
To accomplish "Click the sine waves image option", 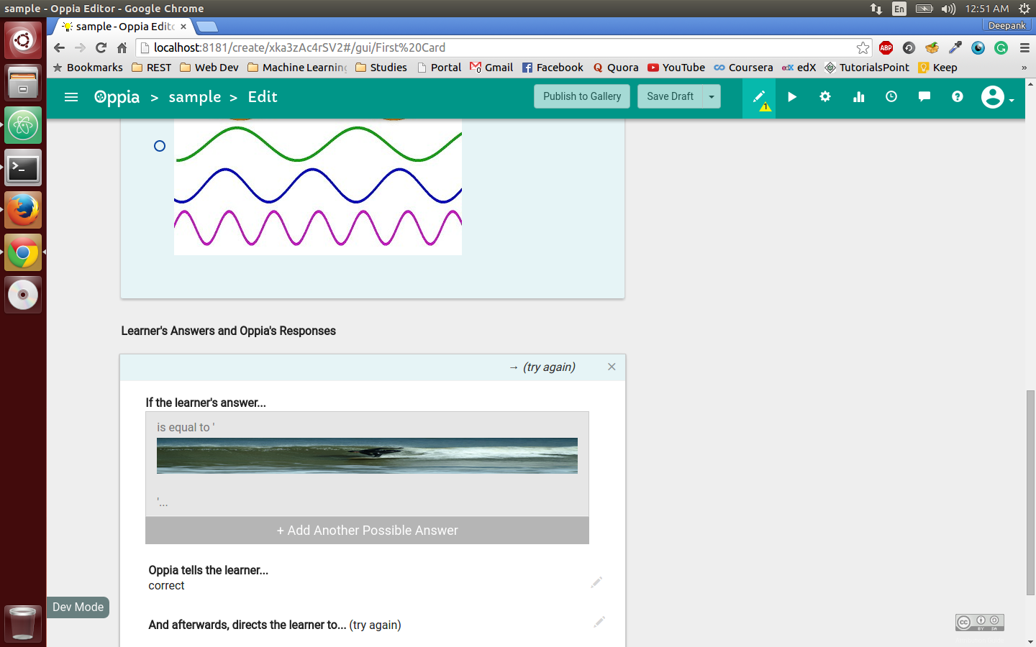I will [x=318, y=187].
